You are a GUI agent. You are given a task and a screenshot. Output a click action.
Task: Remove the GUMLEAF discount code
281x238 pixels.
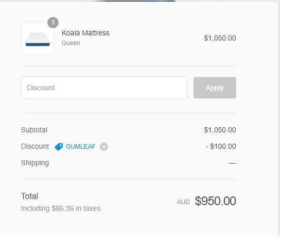tap(104, 147)
